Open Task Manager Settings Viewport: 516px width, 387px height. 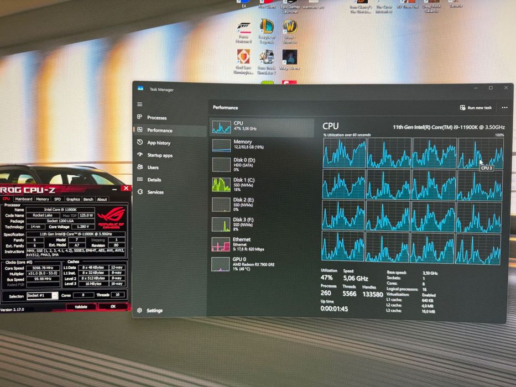click(x=154, y=310)
